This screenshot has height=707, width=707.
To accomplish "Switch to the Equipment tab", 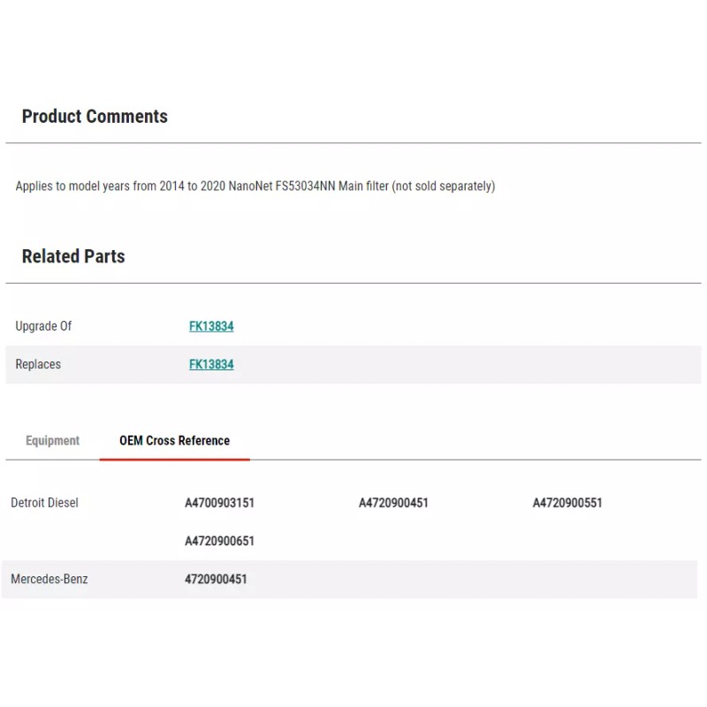I will coord(52,440).
